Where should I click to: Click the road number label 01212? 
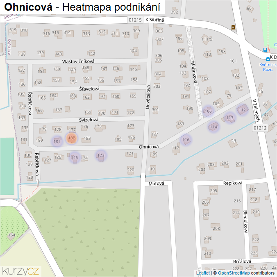coord(260,128)
